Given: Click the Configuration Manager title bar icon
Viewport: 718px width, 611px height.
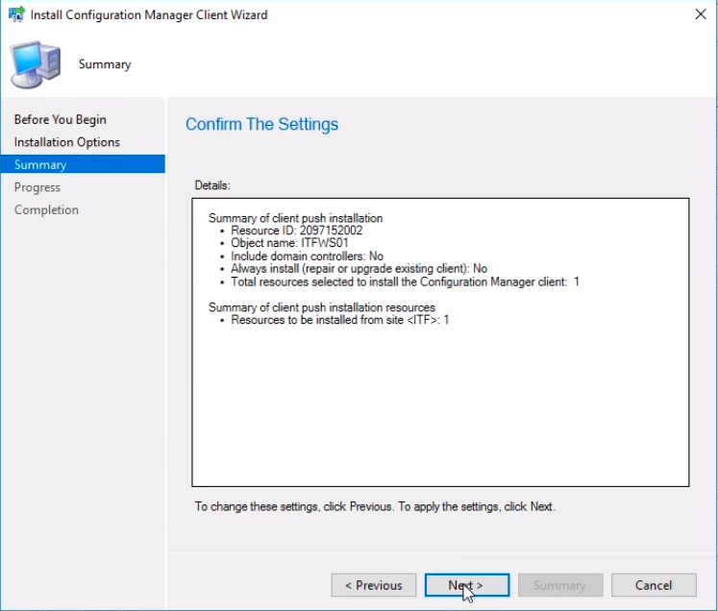Looking at the screenshot, I should coord(16,14).
